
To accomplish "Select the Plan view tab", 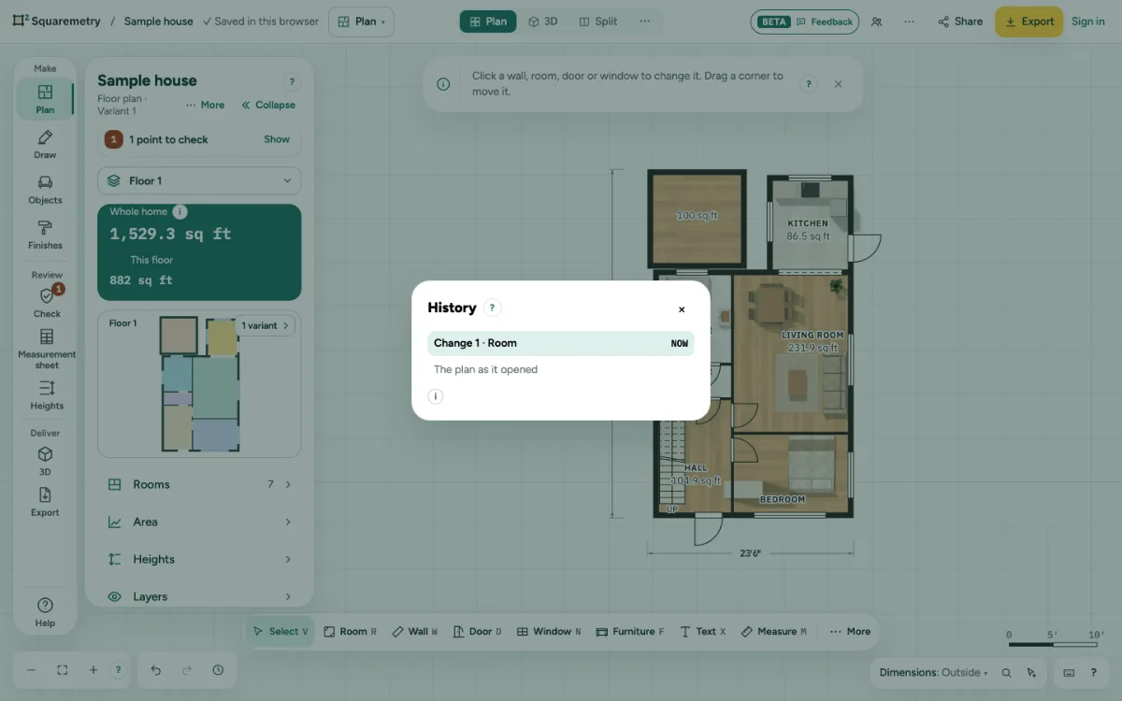I will coord(488,21).
